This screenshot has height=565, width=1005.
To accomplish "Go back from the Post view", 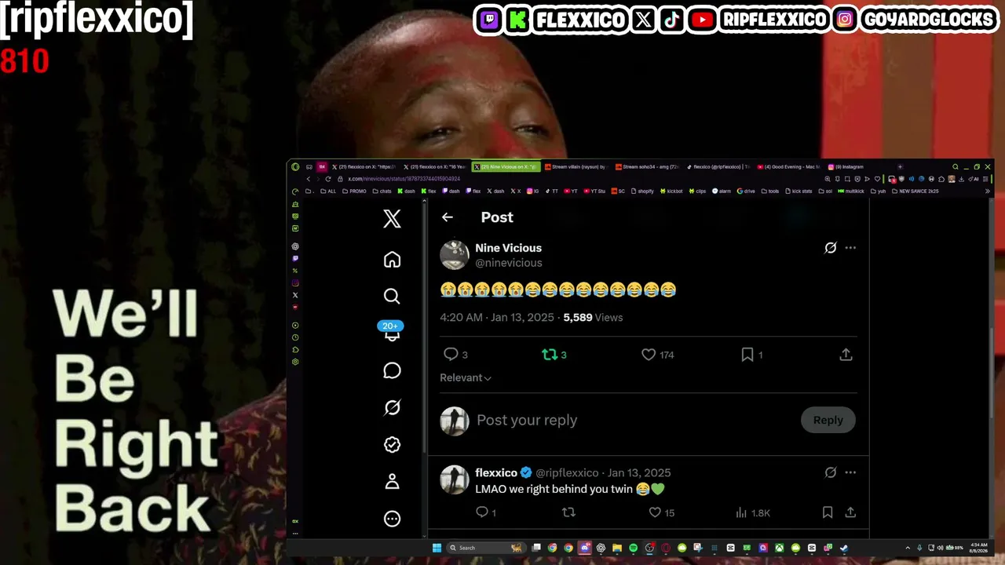I will pyautogui.click(x=448, y=217).
